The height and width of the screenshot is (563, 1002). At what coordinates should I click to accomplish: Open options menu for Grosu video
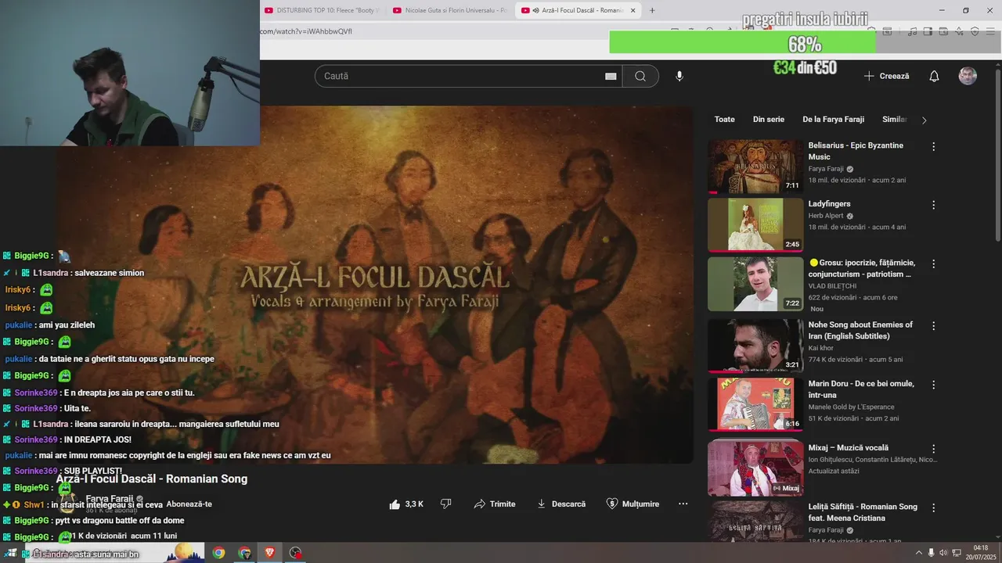coord(933,264)
